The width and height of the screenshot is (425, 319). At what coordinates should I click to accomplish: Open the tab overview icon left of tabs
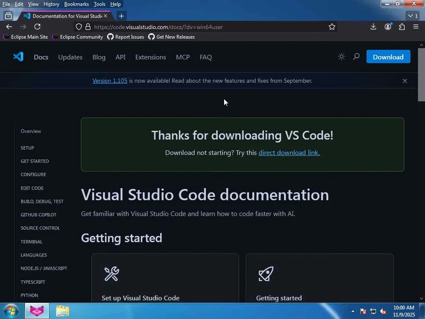tap(8, 16)
